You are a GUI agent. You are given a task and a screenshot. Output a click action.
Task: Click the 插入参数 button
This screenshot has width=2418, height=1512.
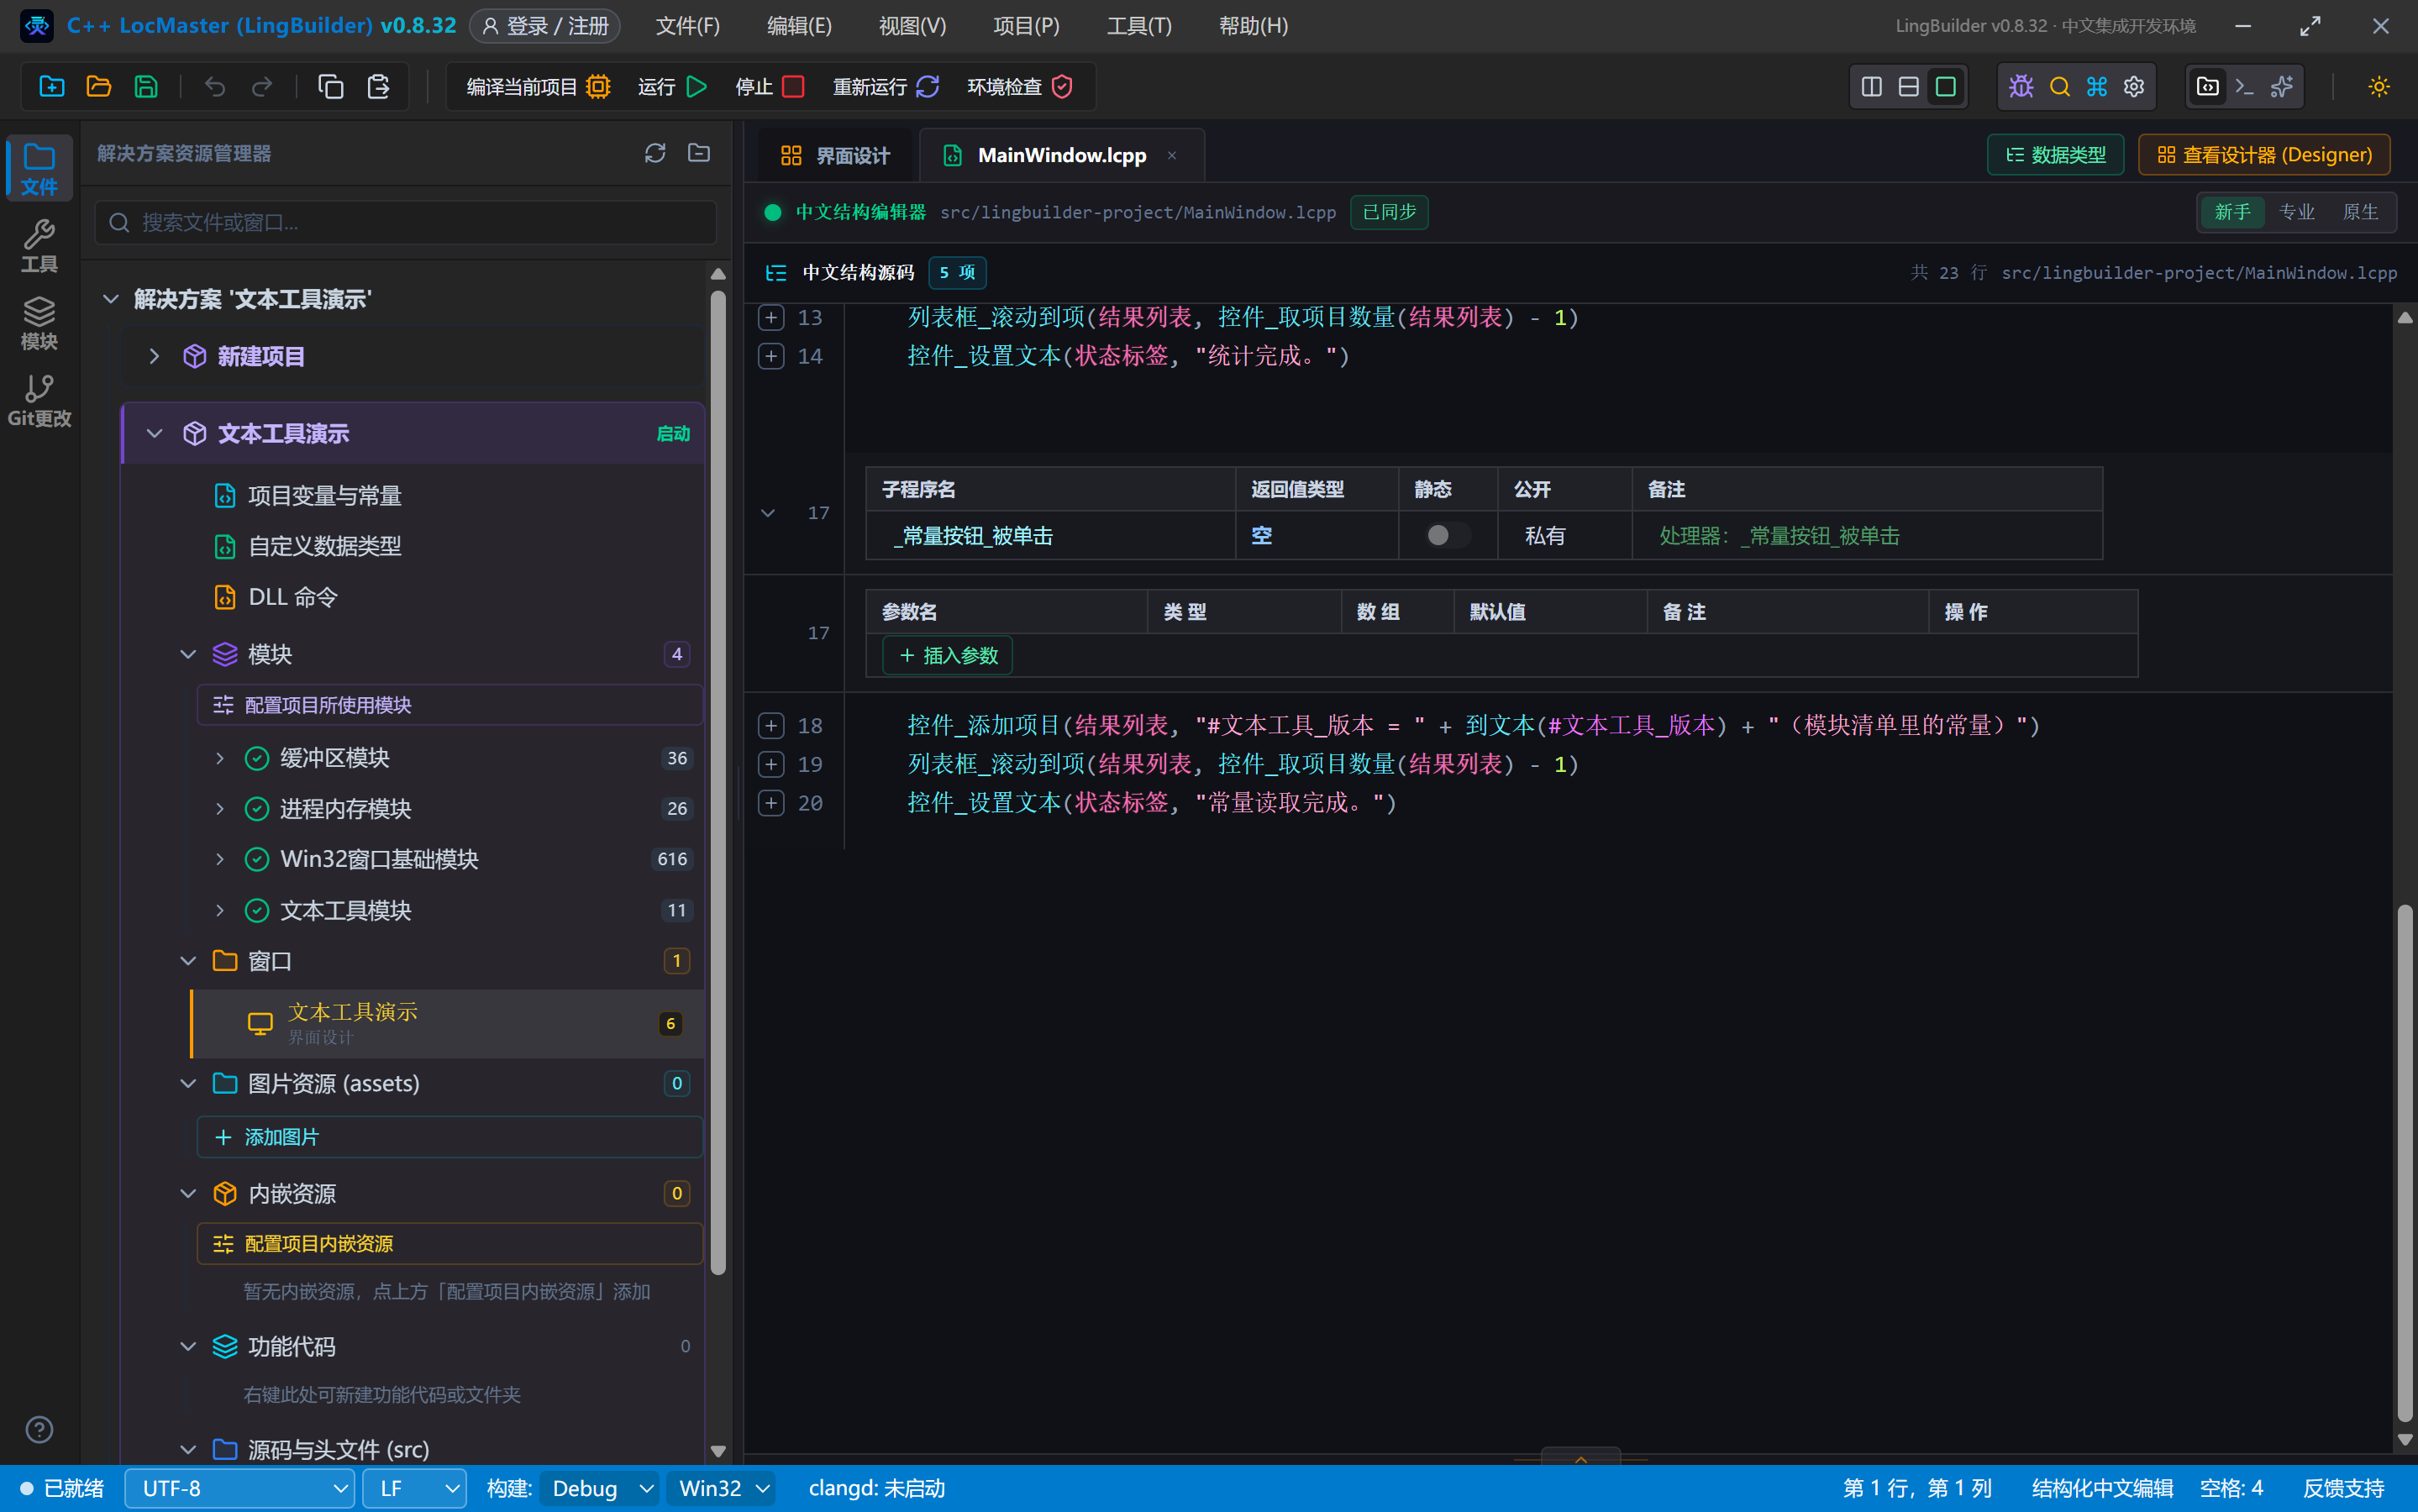(948, 655)
